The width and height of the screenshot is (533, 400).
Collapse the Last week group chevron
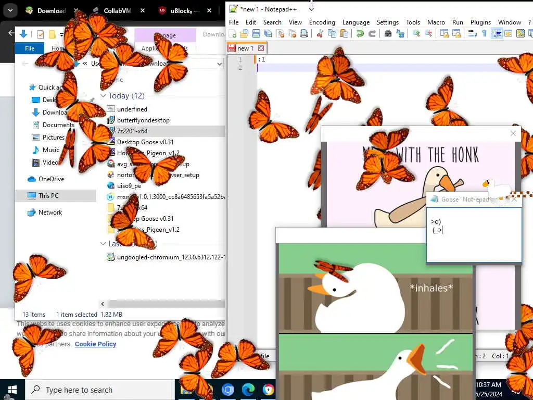pos(104,244)
